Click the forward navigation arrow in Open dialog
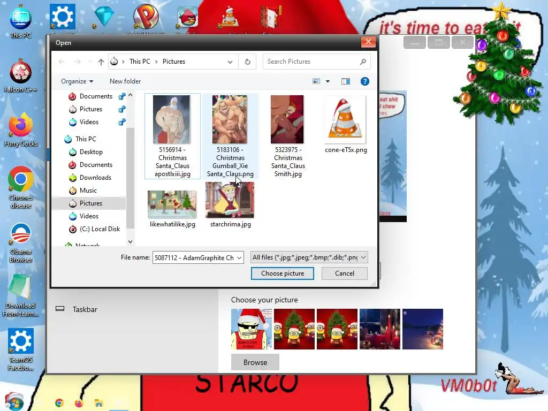This screenshot has height=411, width=548. click(x=77, y=62)
